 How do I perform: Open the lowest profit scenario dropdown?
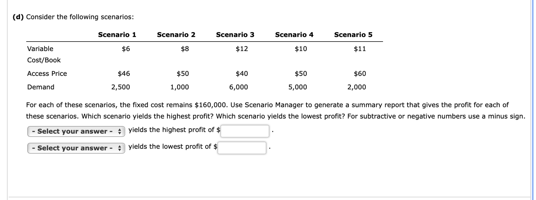point(76,148)
